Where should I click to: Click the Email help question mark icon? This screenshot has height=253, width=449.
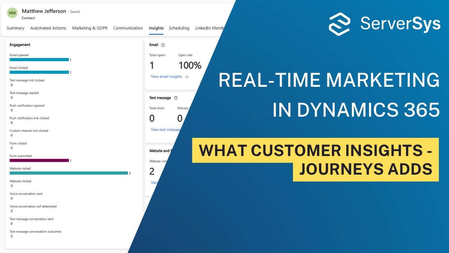click(163, 45)
